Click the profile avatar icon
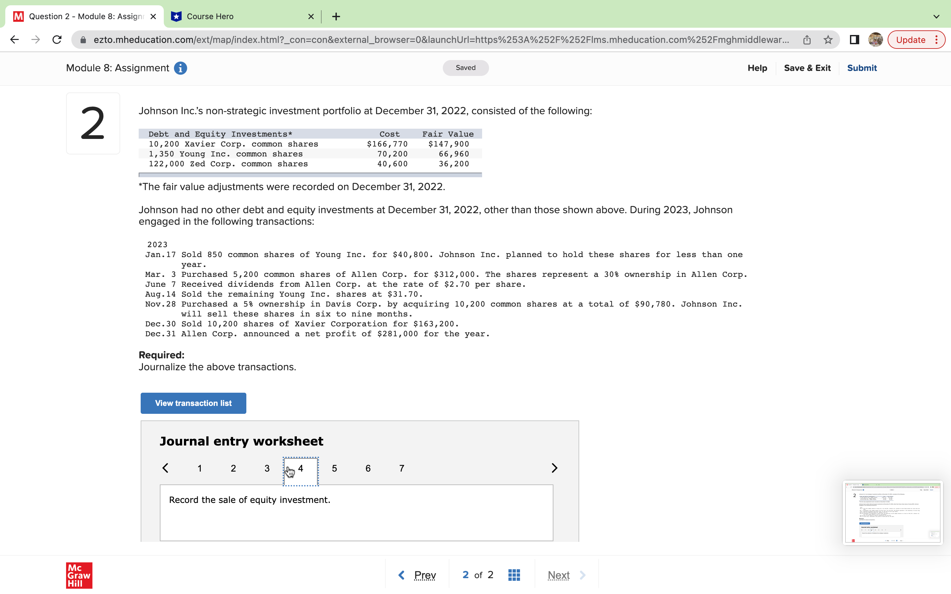Image resolution: width=951 pixels, height=594 pixels. pyautogui.click(x=875, y=40)
